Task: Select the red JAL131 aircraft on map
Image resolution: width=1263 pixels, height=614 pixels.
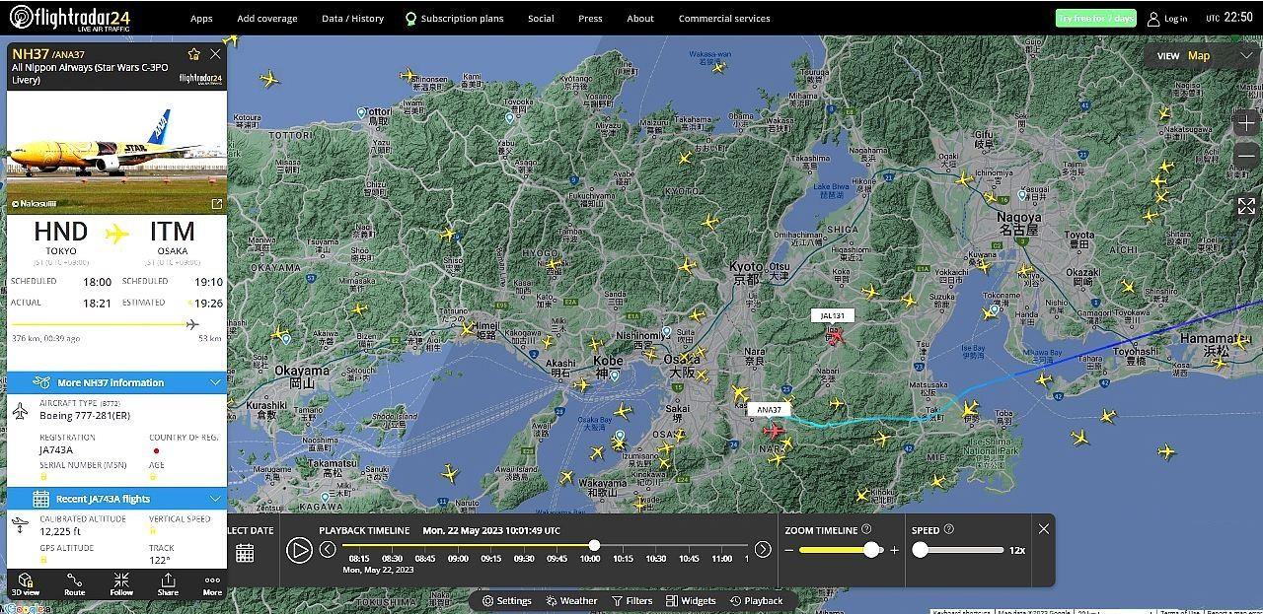Action: (x=836, y=337)
